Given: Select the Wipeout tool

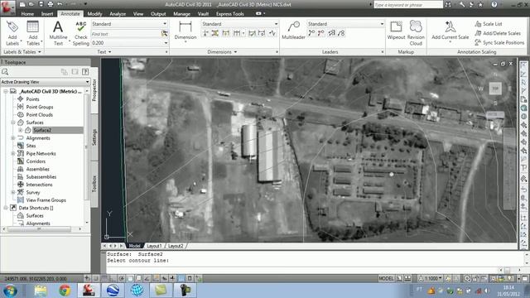Looking at the screenshot, I should point(396,31).
